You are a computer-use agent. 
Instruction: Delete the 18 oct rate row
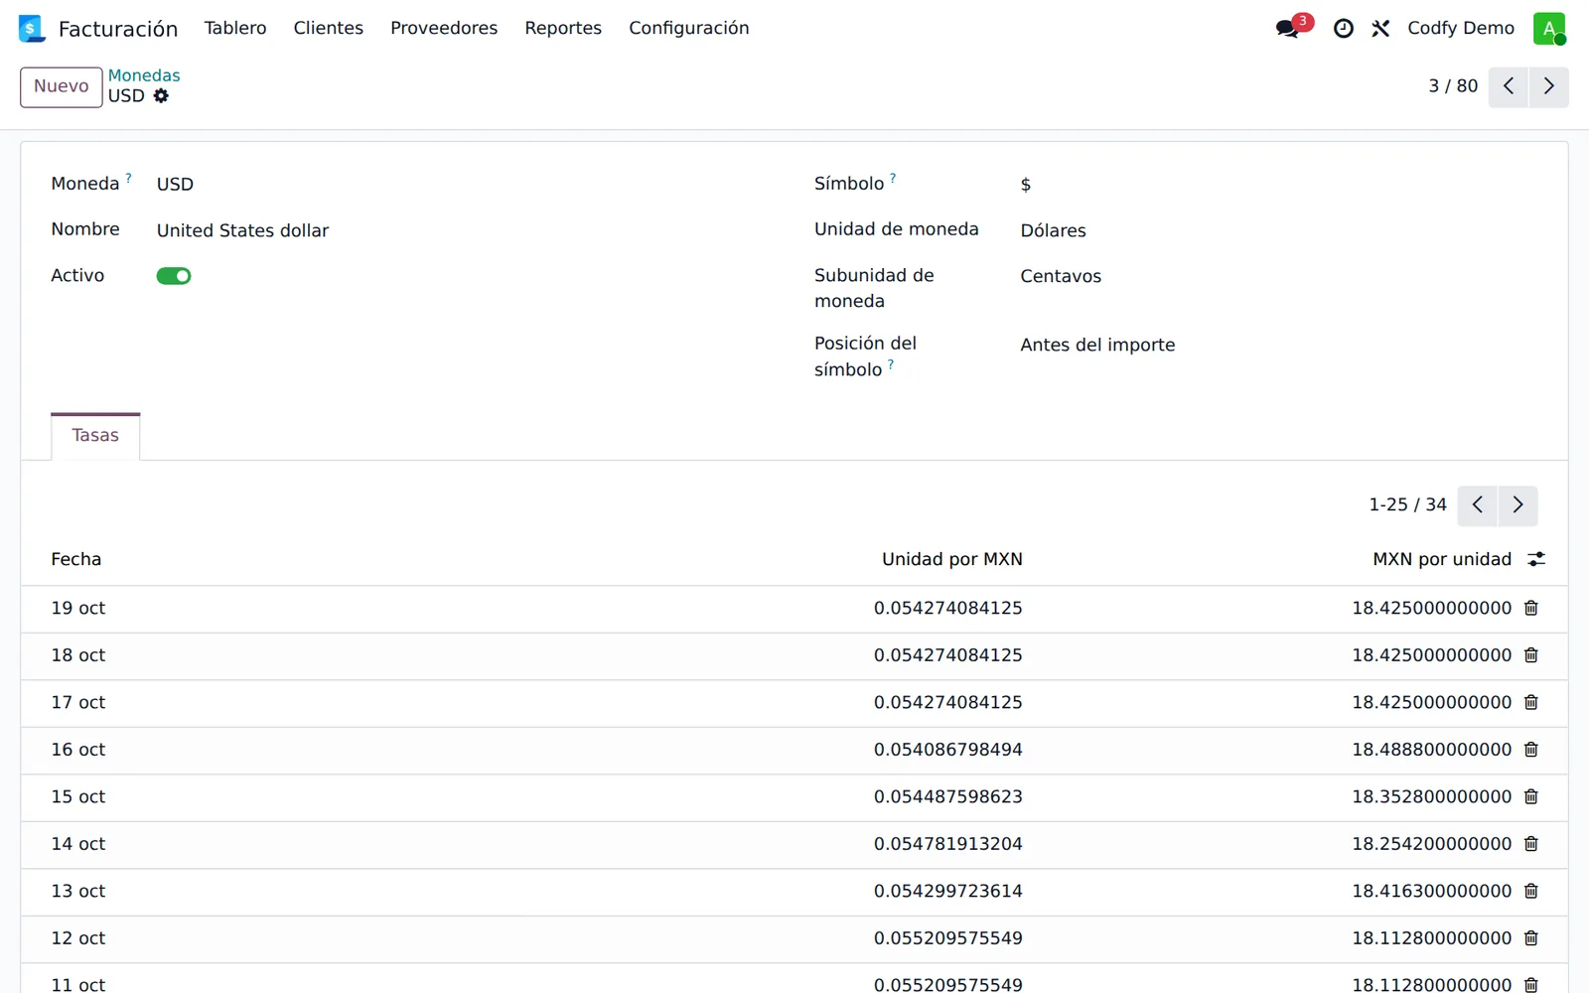click(x=1531, y=655)
